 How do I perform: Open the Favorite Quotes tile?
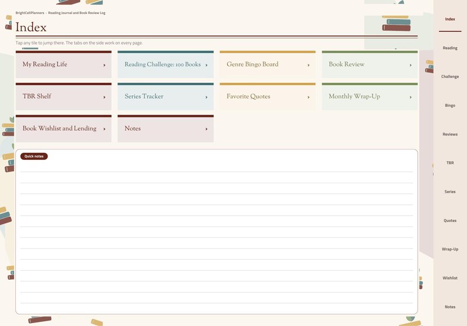pyautogui.click(x=268, y=96)
